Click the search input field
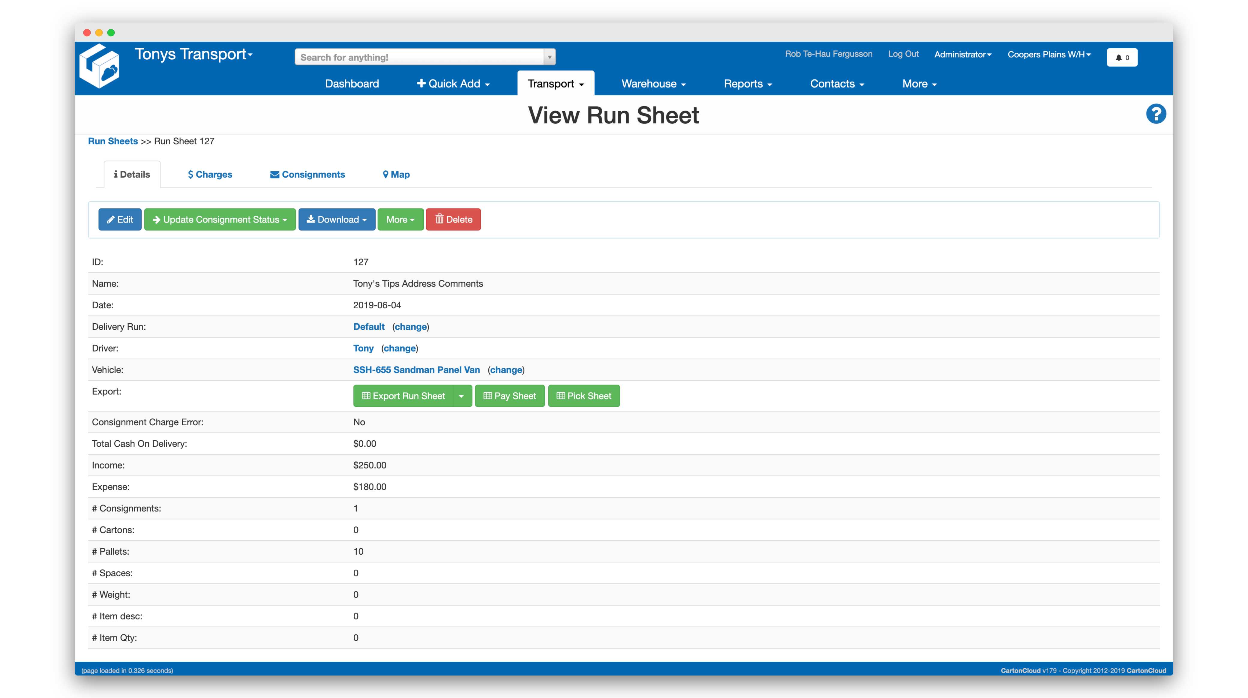 pos(420,57)
